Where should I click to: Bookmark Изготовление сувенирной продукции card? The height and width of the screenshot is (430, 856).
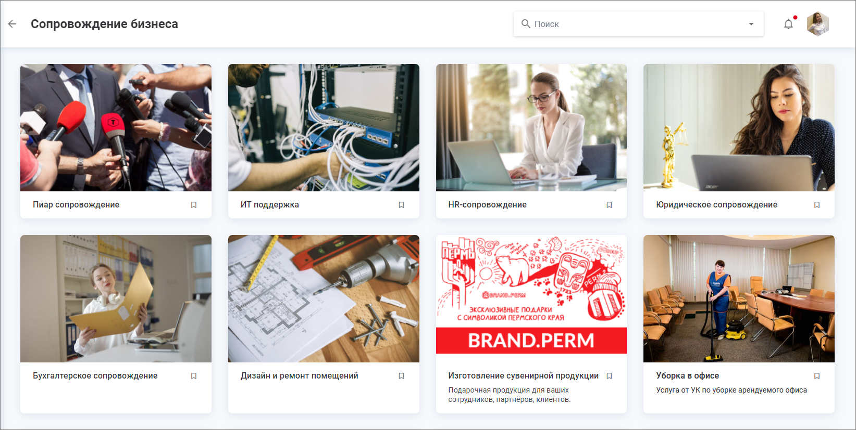(609, 376)
